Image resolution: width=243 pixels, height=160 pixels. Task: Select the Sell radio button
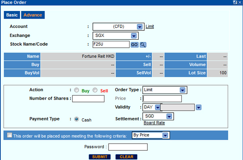click(95, 90)
